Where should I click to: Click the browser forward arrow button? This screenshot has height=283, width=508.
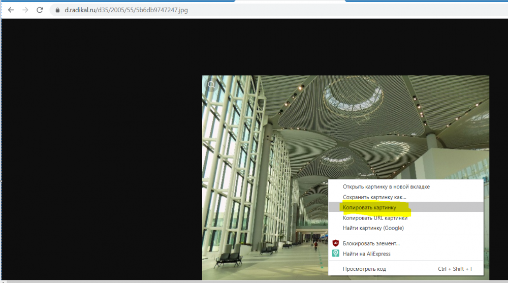25,10
